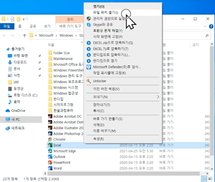This screenshot has height=182, width=215.
Task: Expand the 보내기(N) submenu arrow
Action: 158,97
